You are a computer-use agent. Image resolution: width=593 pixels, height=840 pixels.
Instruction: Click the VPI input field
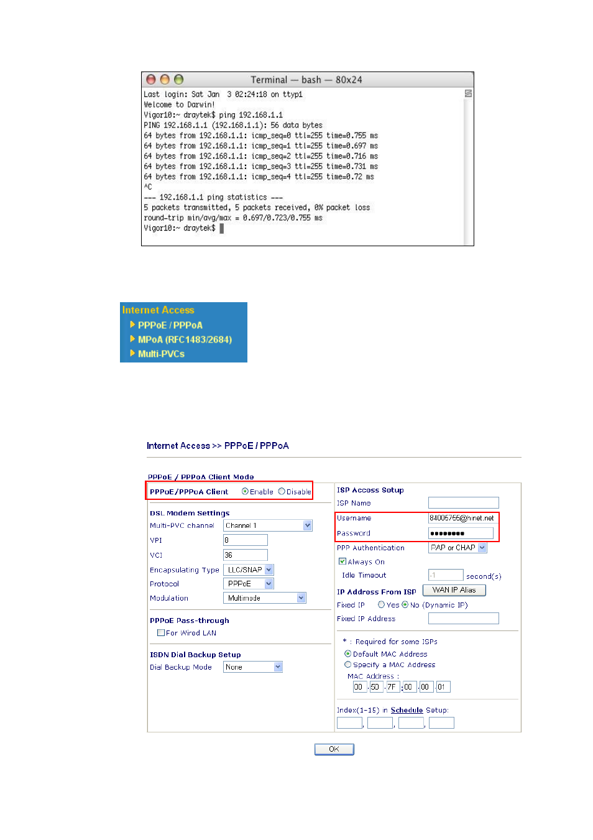point(246,540)
